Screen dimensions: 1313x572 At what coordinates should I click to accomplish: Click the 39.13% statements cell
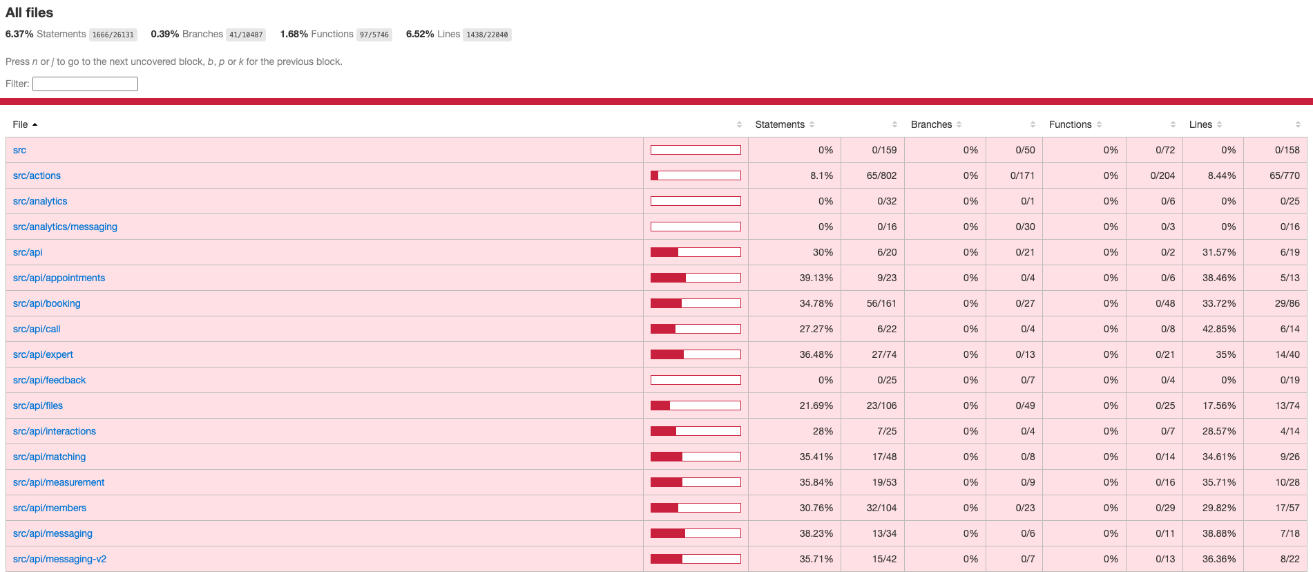pyautogui.click(x=794, y=278)
